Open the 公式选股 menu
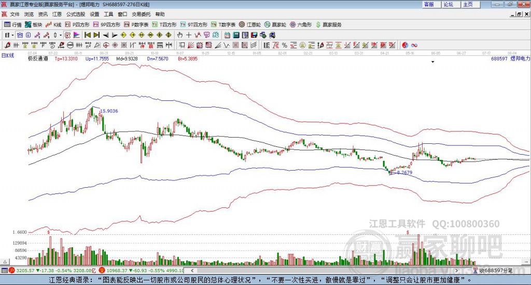The height and width of the screenshot is (285, 531). click(x=76, y=14)
